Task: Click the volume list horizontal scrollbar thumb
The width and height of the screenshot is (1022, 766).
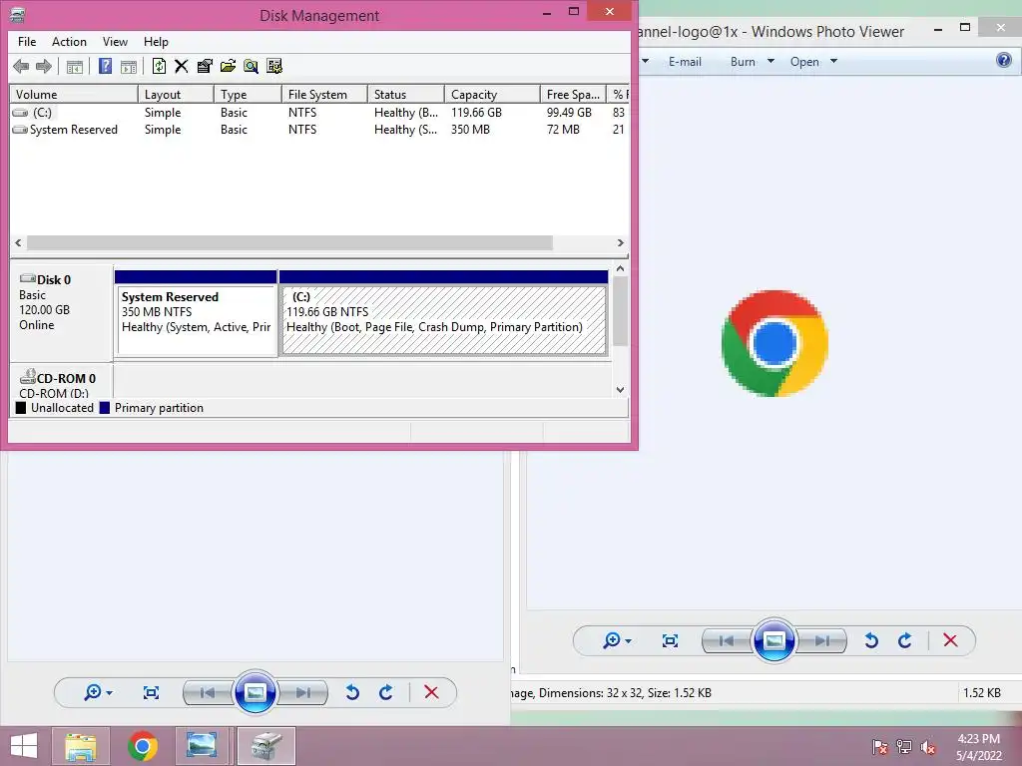Action: click(x=289, y=243)
